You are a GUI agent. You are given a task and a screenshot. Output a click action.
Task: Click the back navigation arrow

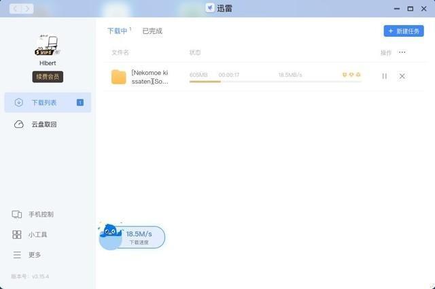coord(15,9)
